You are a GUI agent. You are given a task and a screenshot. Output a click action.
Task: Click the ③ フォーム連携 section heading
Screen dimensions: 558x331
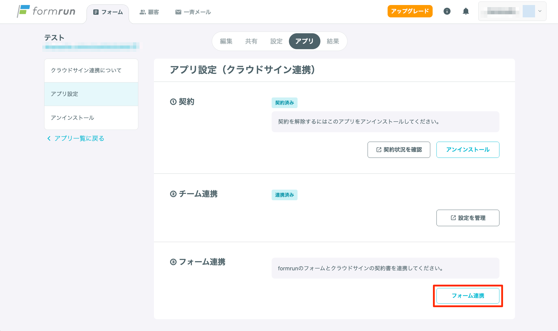(x=198, y=262)
